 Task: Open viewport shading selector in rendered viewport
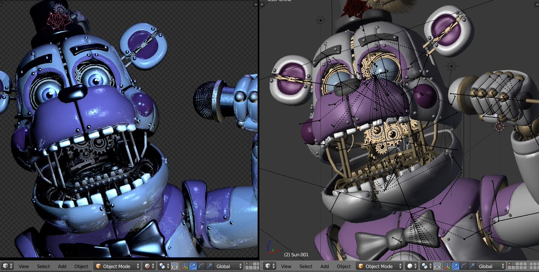149,266
